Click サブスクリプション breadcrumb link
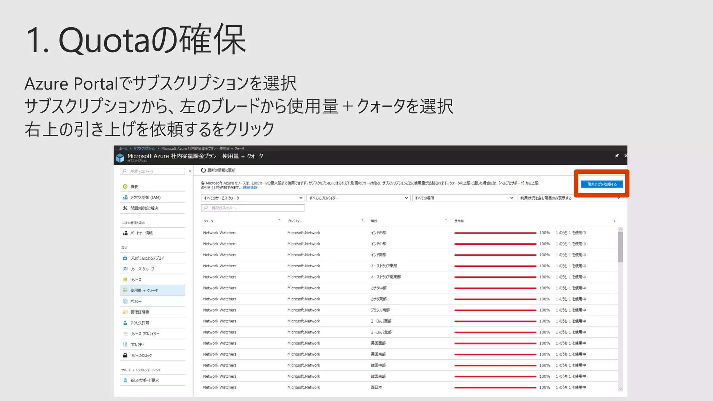Image resolution: width=713 pixels, height=401 pixels. click(x=144, y=149)
